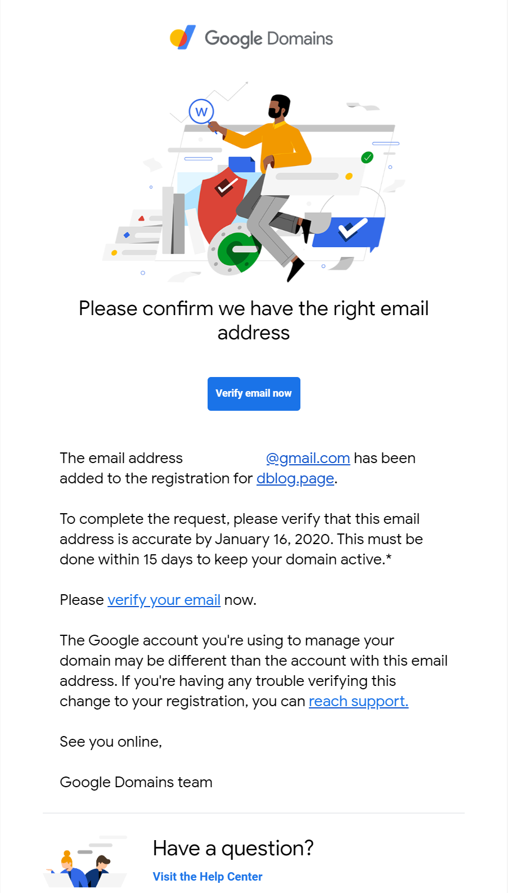
Task: Click the Have a question? heading
Action: click(233, 848)
